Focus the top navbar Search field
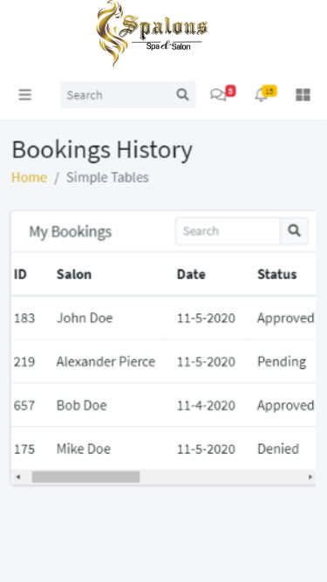Screen dimensions: 327x582 [115, 94]
